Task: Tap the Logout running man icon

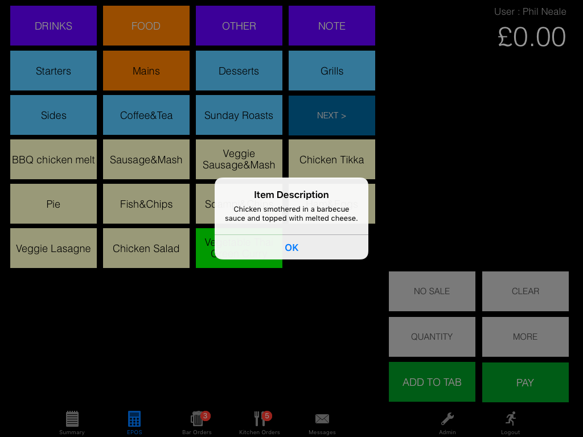Action: pyautogui.click(x=511, y=419)
